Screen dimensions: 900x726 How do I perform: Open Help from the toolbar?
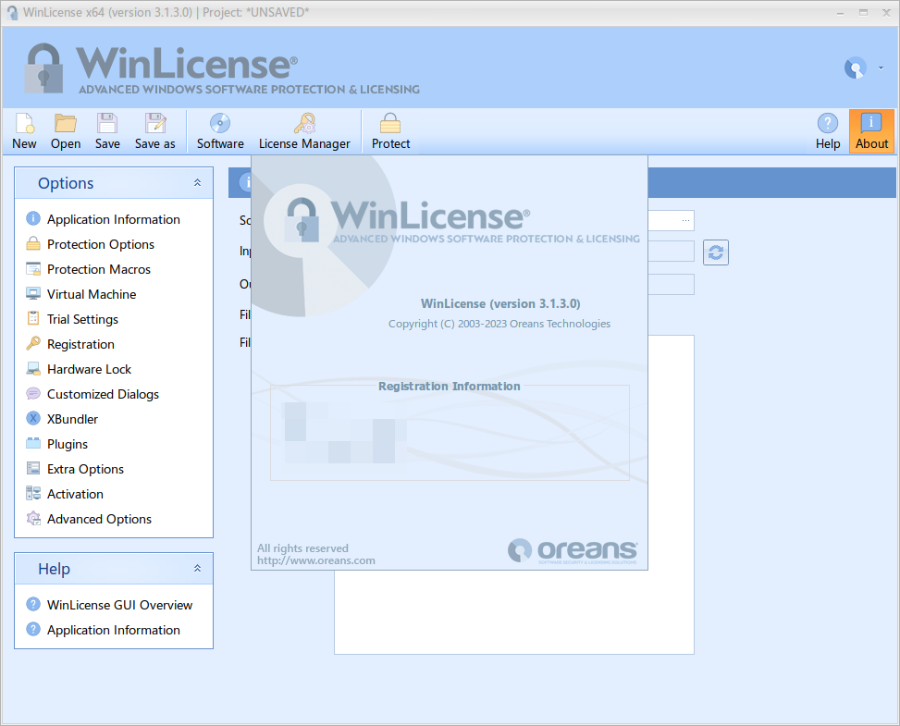[x=828, y=131]
